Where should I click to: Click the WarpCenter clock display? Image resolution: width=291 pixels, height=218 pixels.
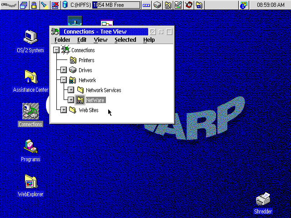point(271,5)
